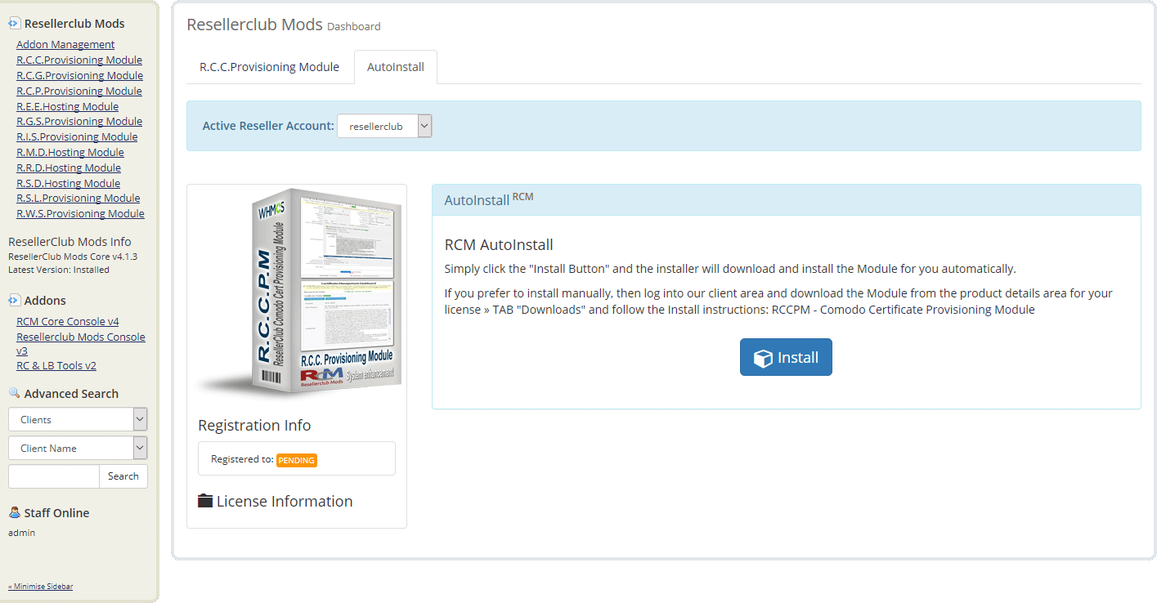Open RCM Core Console v4 addon
Screen dimensions: 1157x603
pyautogui.click(x=67, y=321)
